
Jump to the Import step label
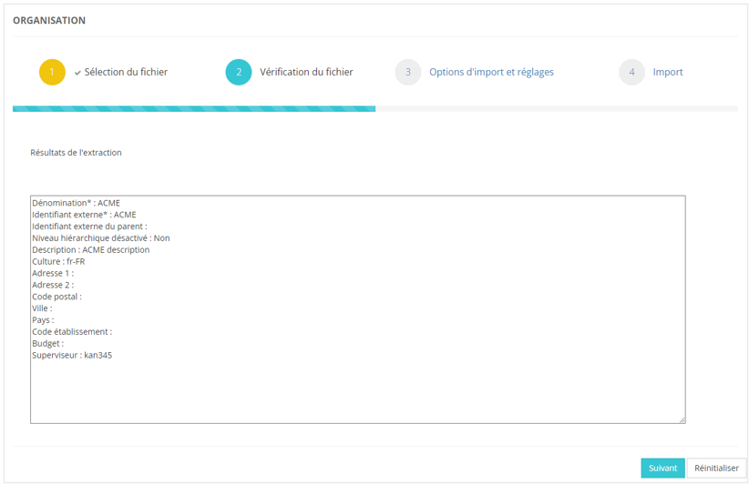(x=667, y=72)
